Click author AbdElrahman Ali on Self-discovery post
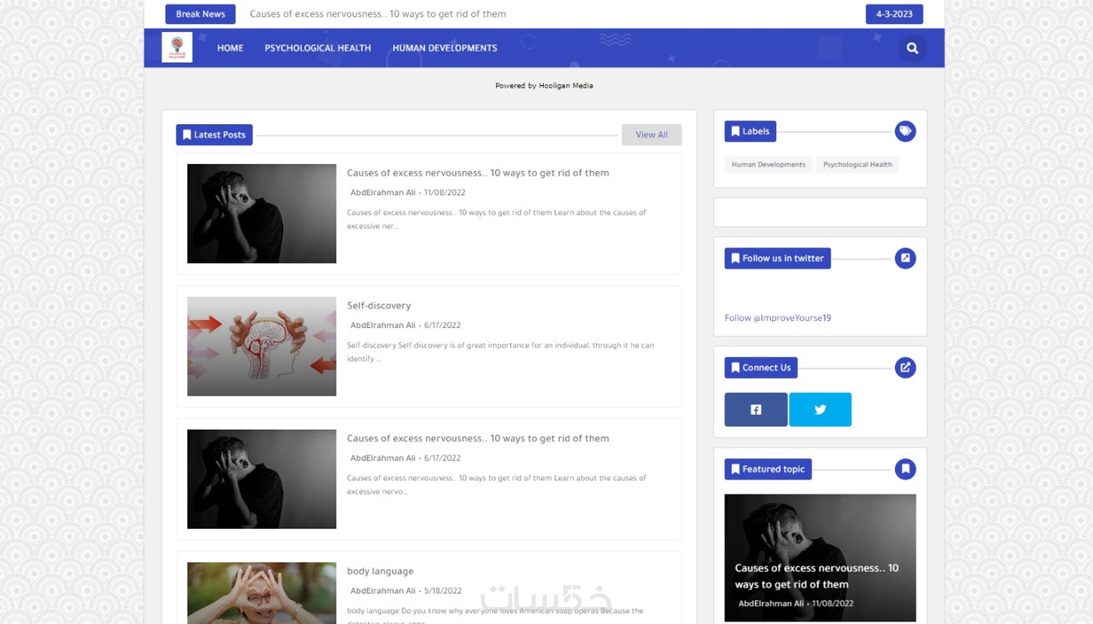The width and height of the screenshot is (1093, 624). tap(383, 326)
